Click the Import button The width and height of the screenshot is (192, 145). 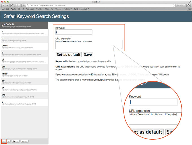pos(25,141)
